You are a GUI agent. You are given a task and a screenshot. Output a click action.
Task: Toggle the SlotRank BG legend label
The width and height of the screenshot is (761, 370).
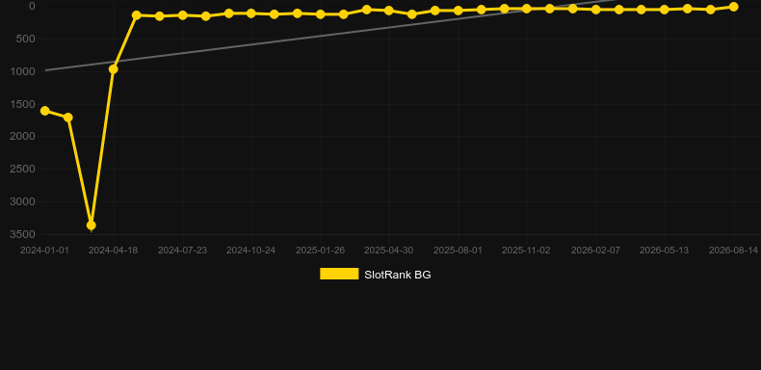(398, 275)
